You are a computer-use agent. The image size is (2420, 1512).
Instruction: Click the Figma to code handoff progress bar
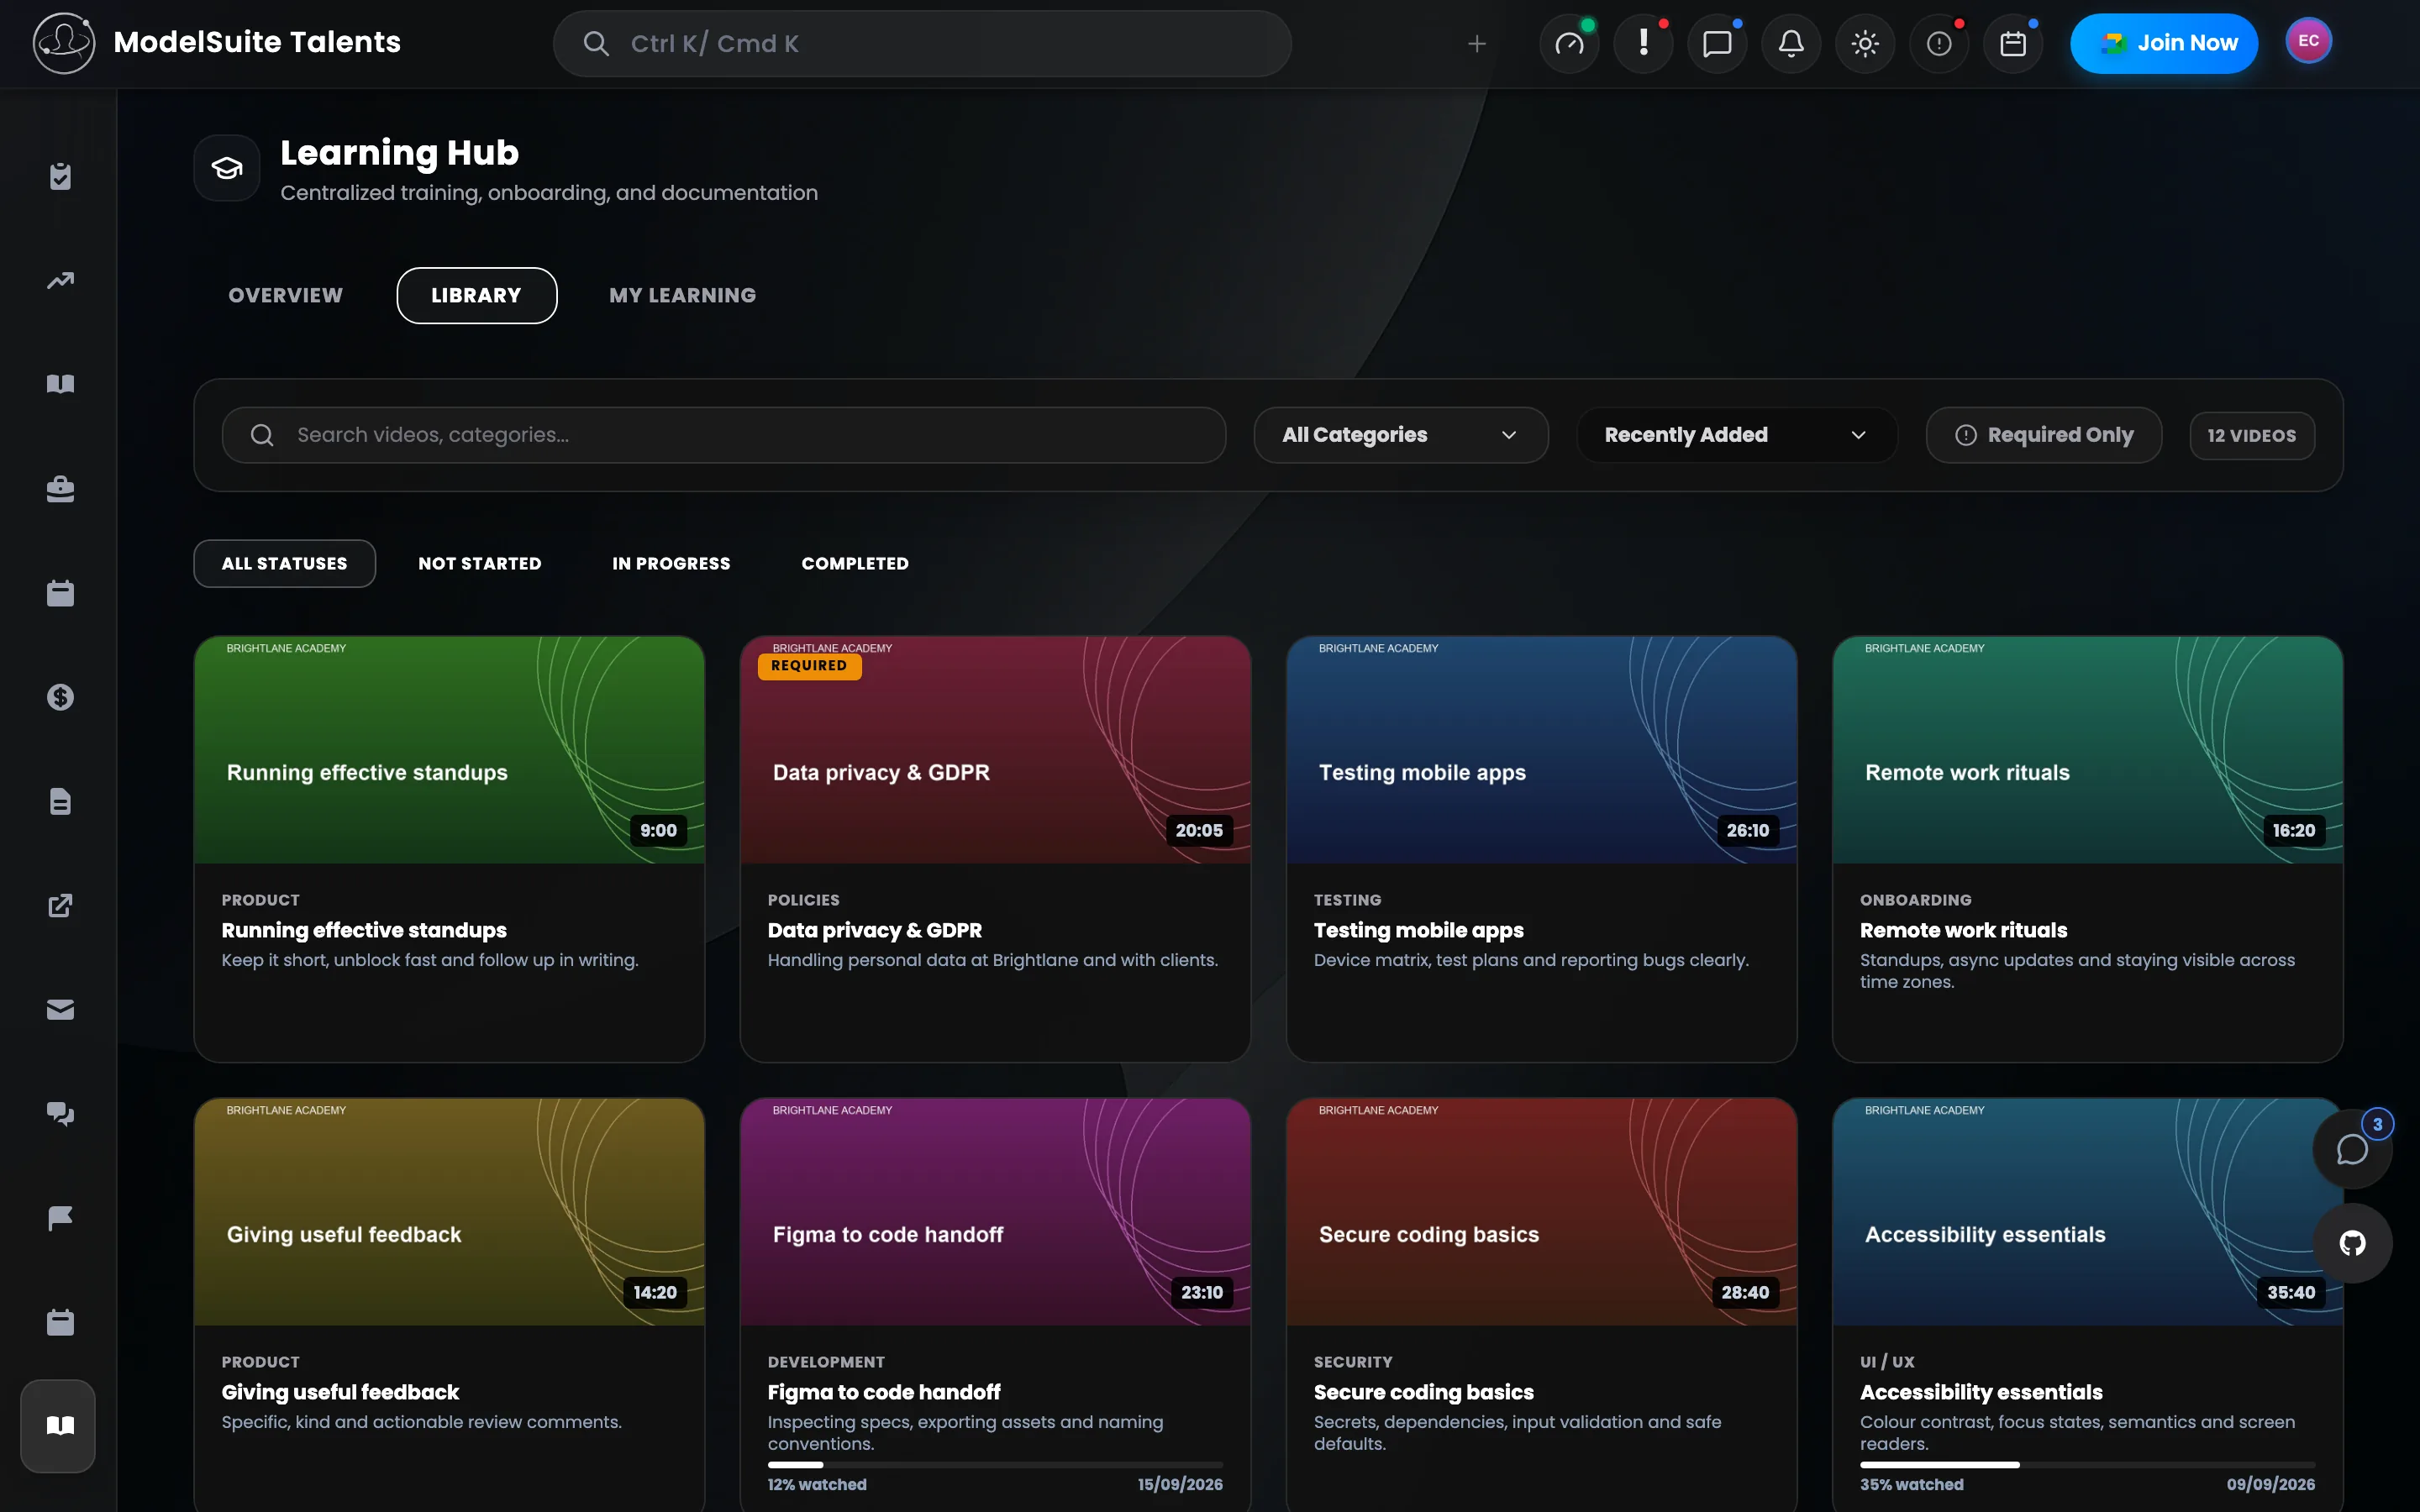(x=995, y=1465)
